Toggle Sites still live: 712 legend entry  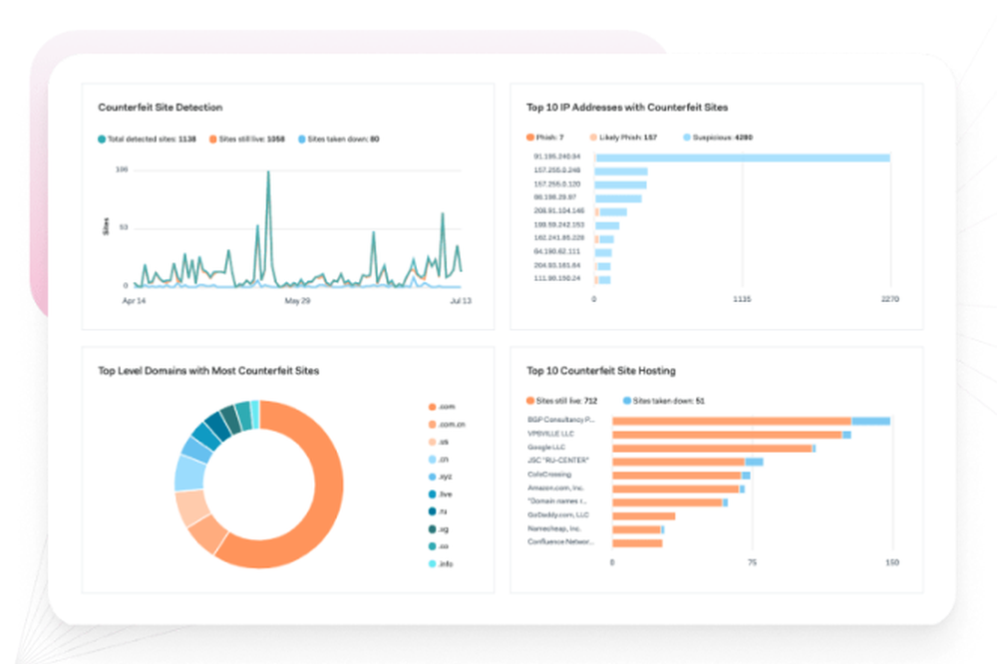pos(562,401)
